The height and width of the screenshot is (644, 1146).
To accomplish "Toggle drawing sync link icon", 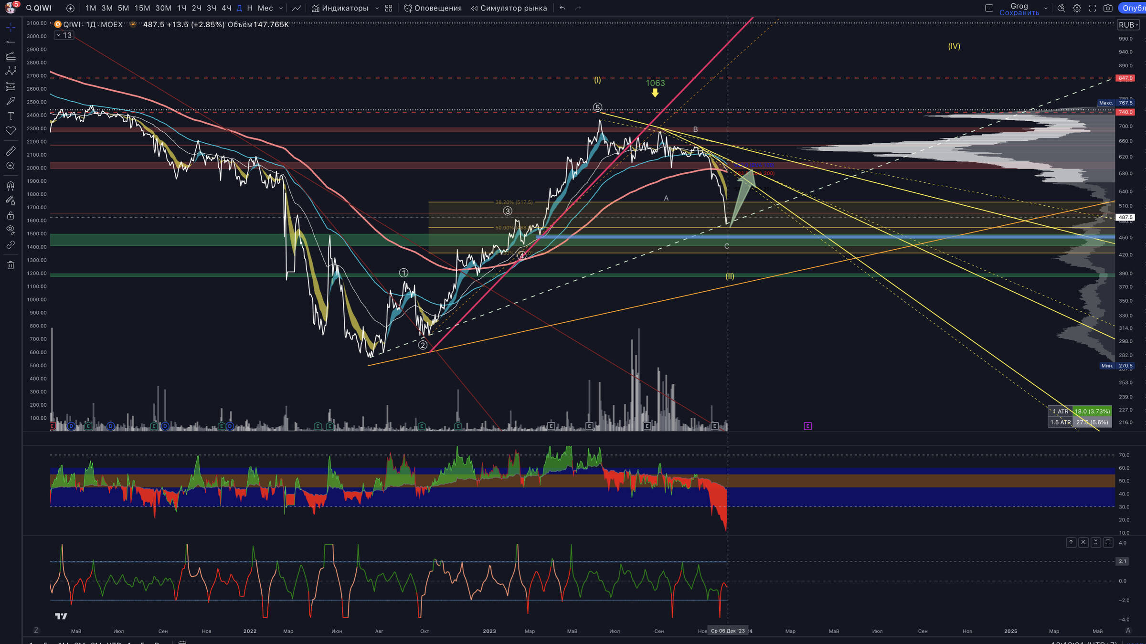I will (11, 245).
